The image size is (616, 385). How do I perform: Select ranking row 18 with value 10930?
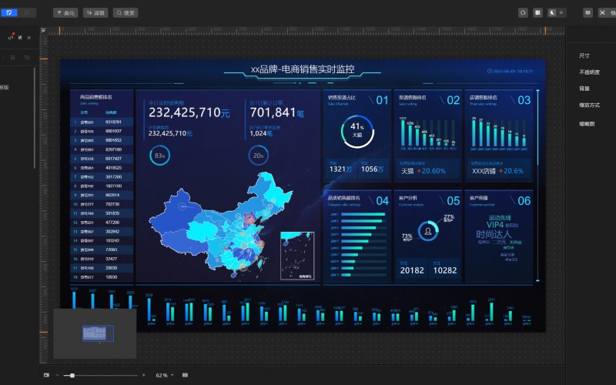point(102,277)
